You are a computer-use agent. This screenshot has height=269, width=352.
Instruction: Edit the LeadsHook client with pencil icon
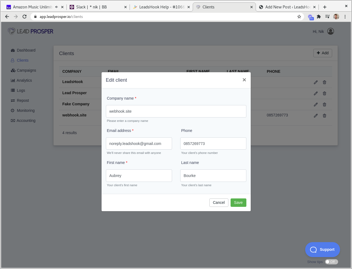tap(316, 82)
